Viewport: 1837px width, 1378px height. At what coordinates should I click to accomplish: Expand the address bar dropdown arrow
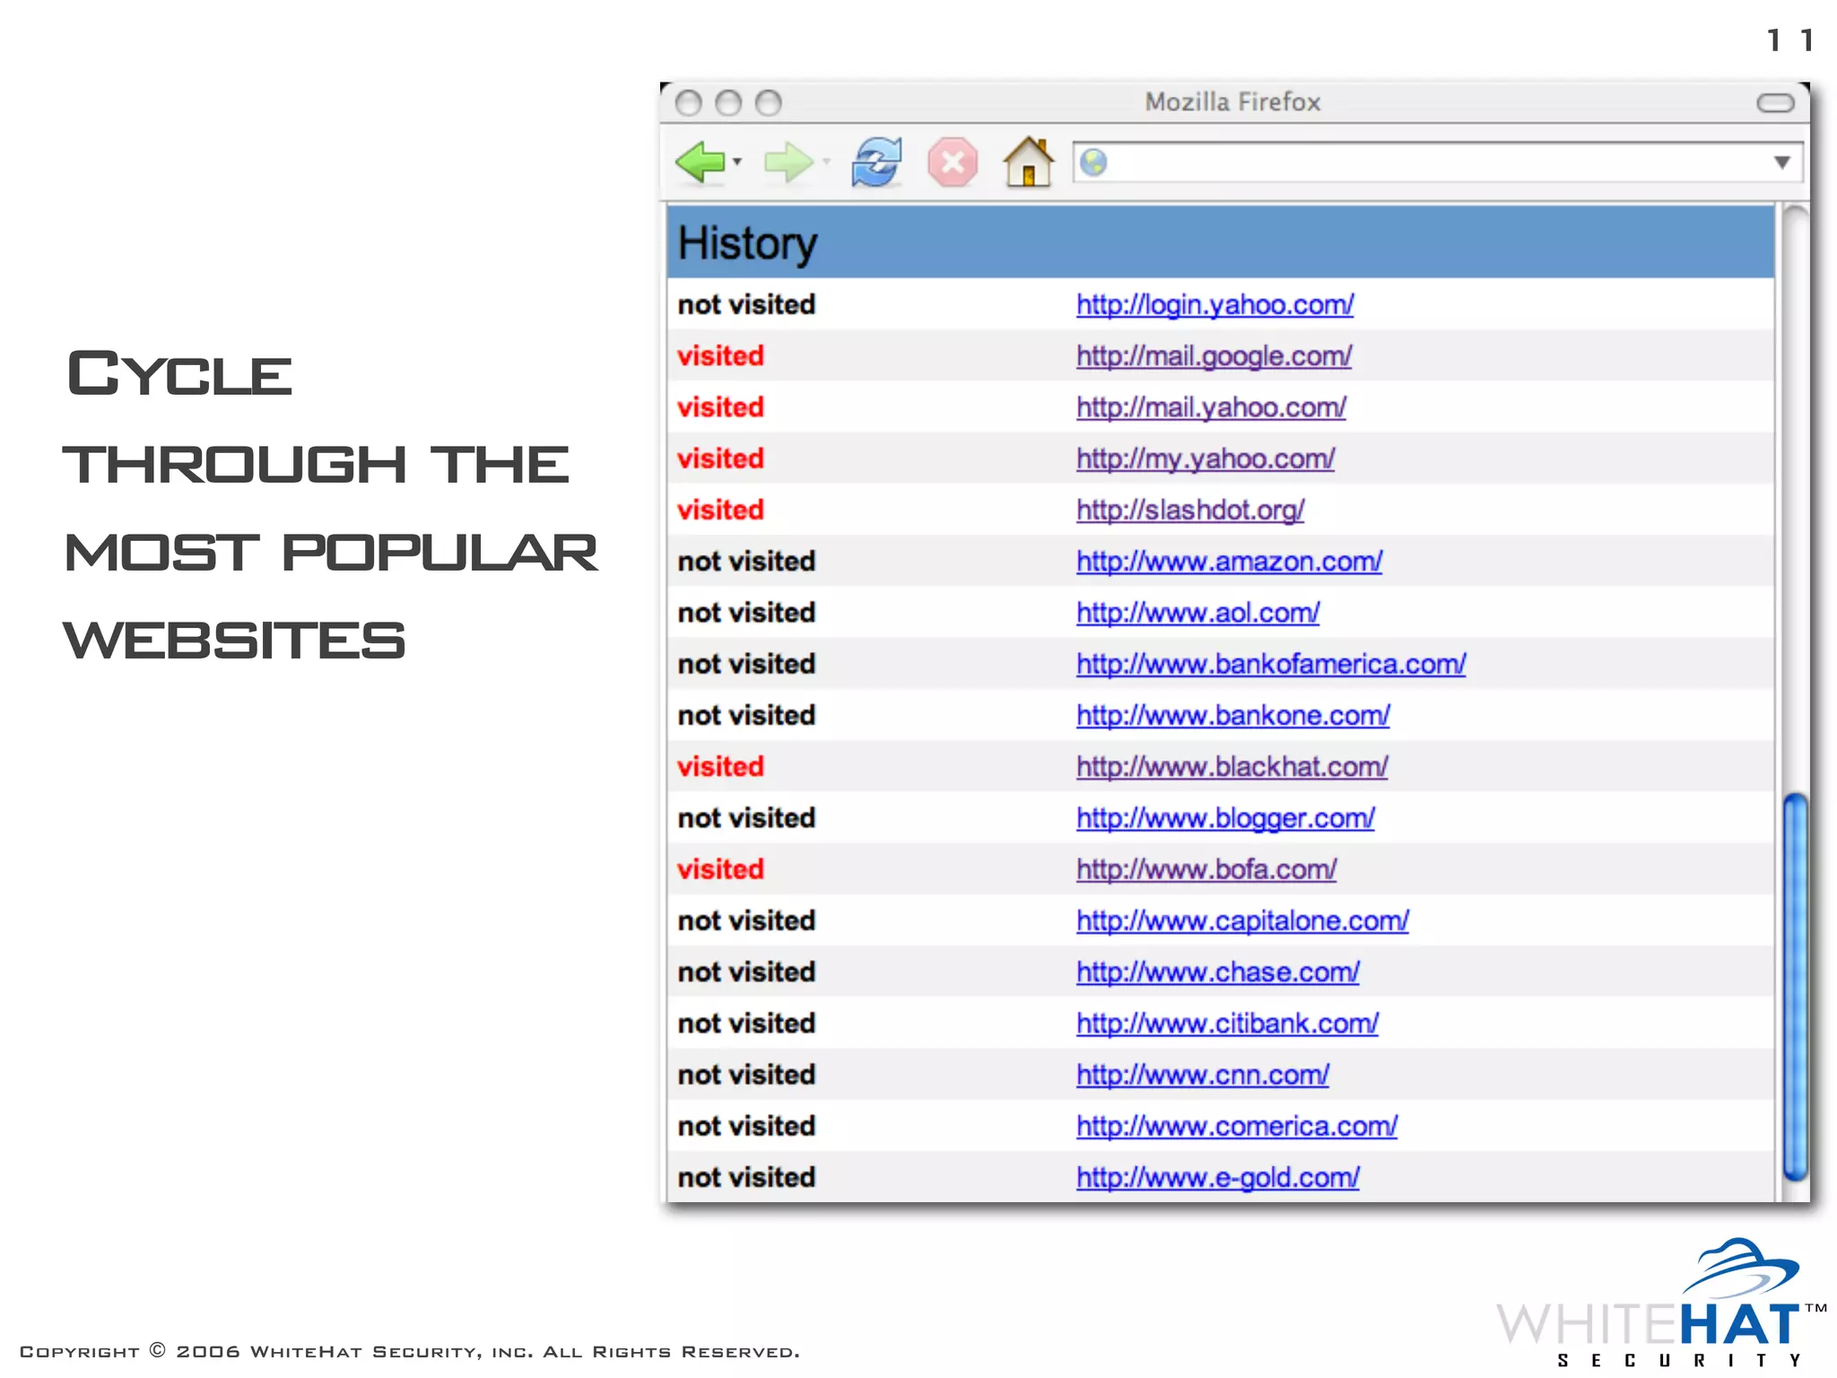(x=1782, y=162)
